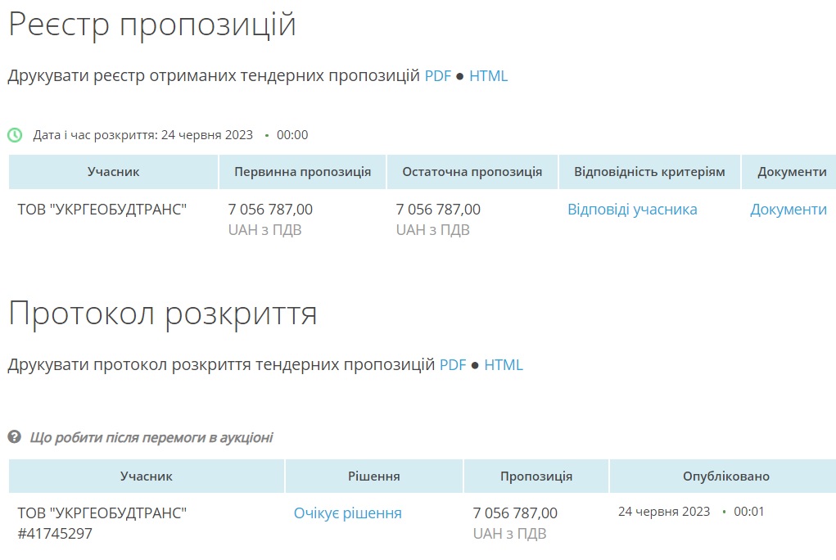Click the protocol table proposal amount 7 056 787,00

[x=515, y=513]
